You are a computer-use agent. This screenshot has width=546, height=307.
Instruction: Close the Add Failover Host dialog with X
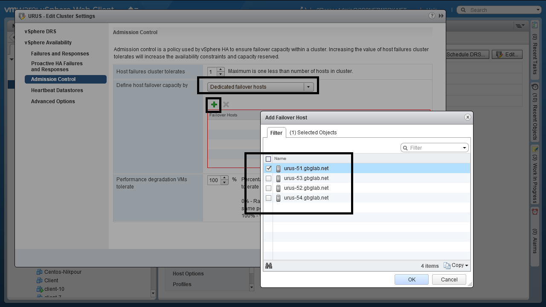468,117
